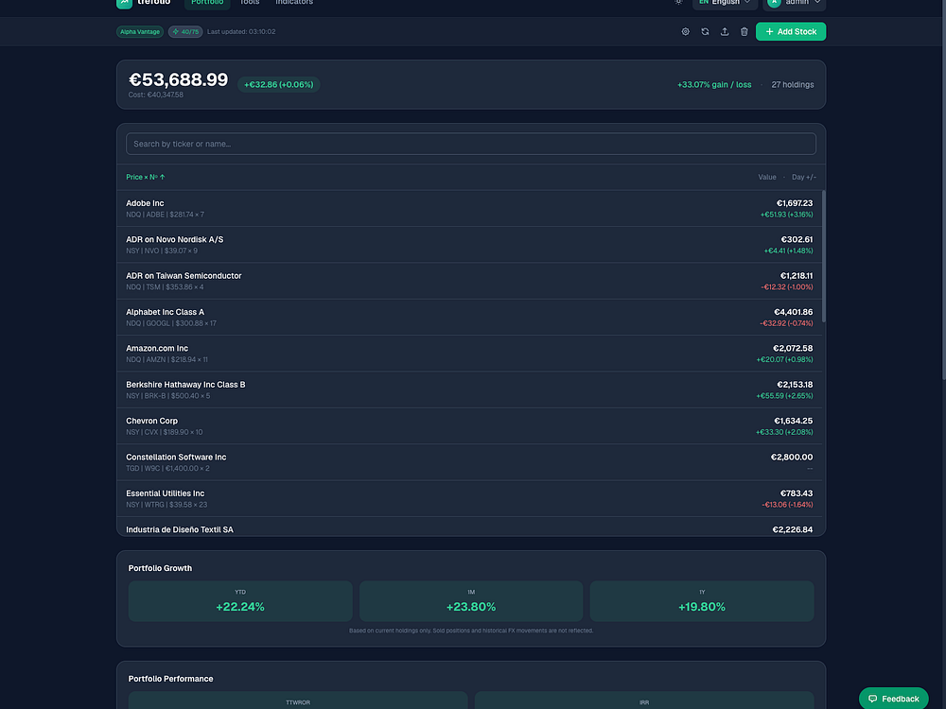Refresh stock prices with the refresh icon
This screenshot has width=946, height=709.
[x=705, y=31]
